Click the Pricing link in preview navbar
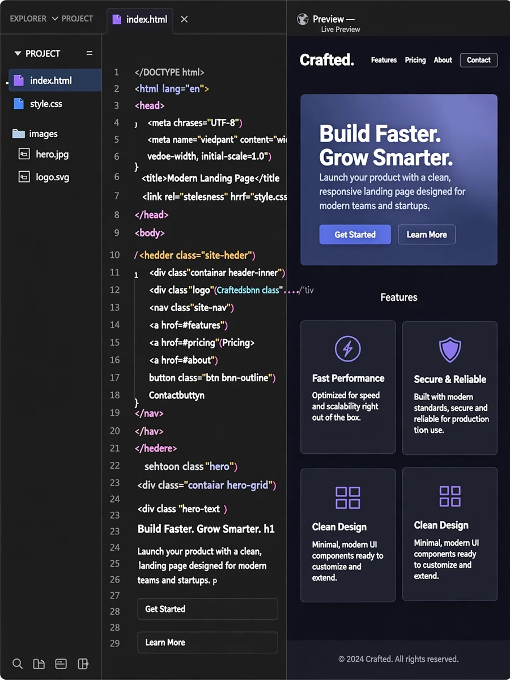Screen dimensions: 510x680 click(x=415, y=60)
